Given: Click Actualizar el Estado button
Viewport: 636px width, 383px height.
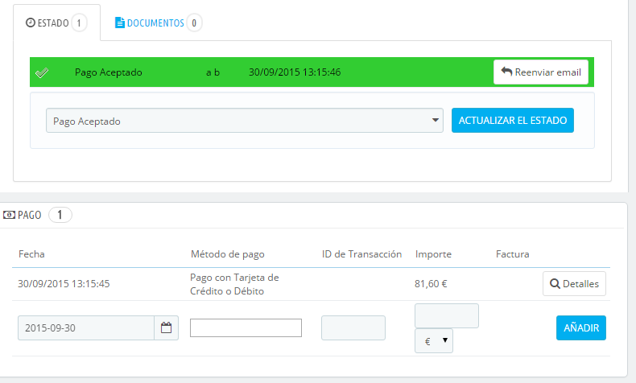Looking at the screenshot, I should click(513, 121).
